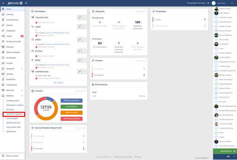Expand the Meu site submenu

tap(22, 91)
